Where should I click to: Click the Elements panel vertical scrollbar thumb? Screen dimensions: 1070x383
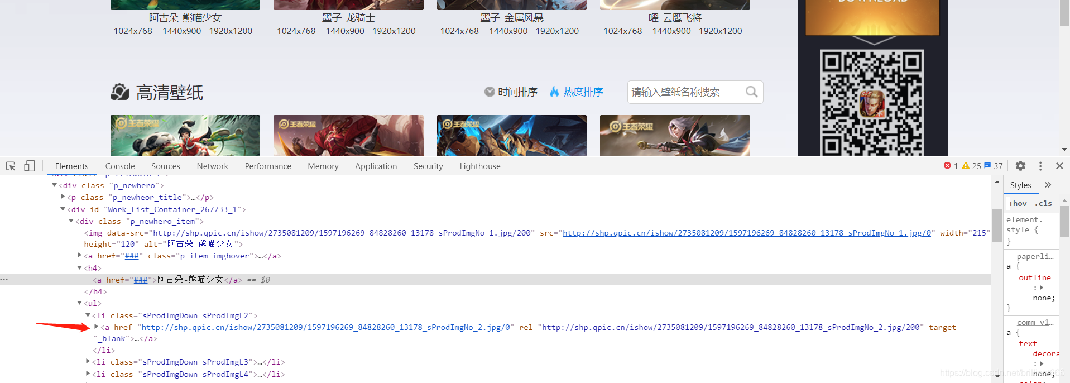click(997, 225)
